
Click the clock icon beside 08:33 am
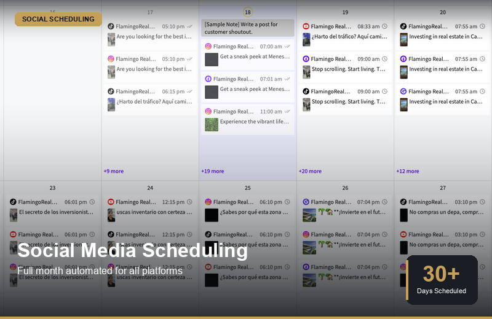pyautogui.click(x=385, y=26)
